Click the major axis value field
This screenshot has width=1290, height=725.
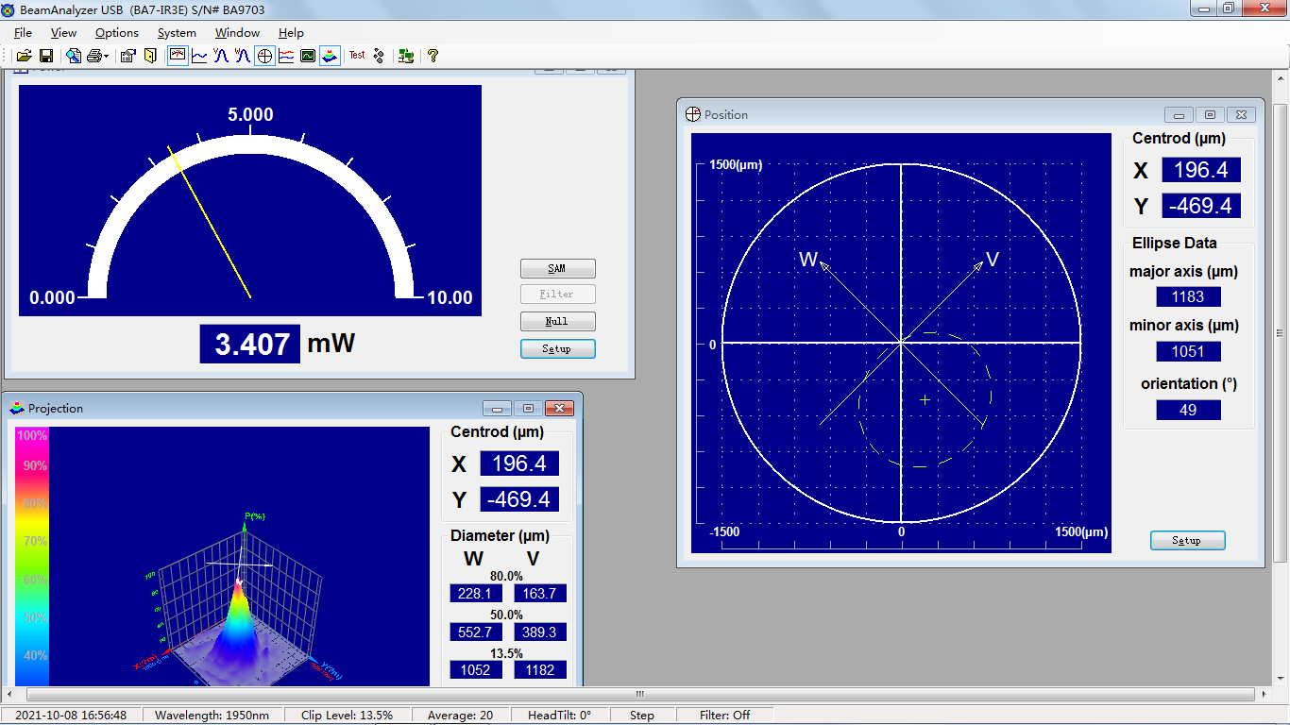coord(1188,297)
